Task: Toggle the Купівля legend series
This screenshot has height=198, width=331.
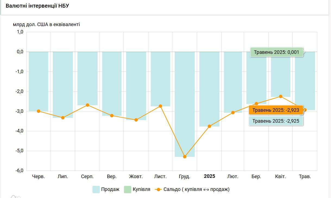Action: coord(141,189)
